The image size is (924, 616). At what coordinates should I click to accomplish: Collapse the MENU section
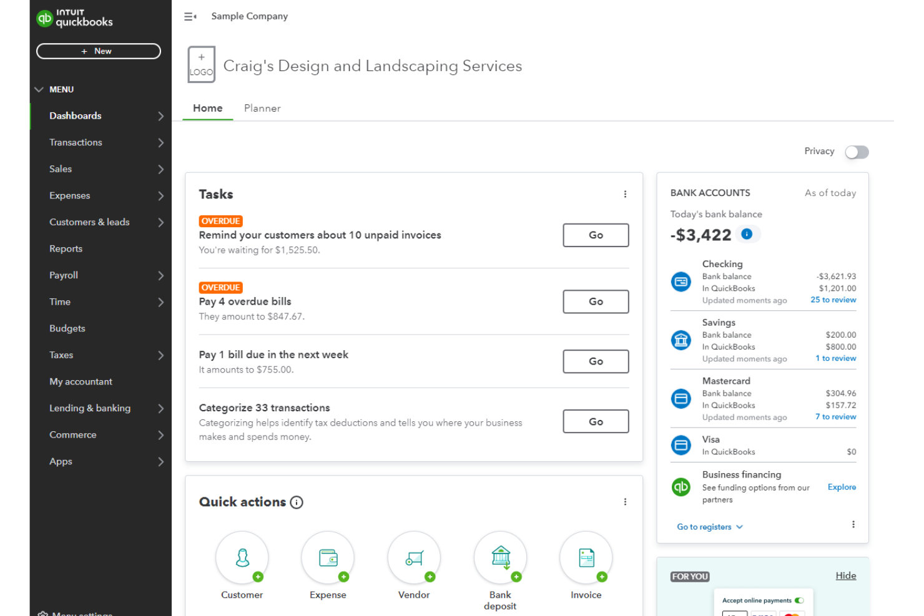coord(39,89)
